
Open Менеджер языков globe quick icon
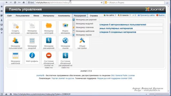click(x=65, y=42)
